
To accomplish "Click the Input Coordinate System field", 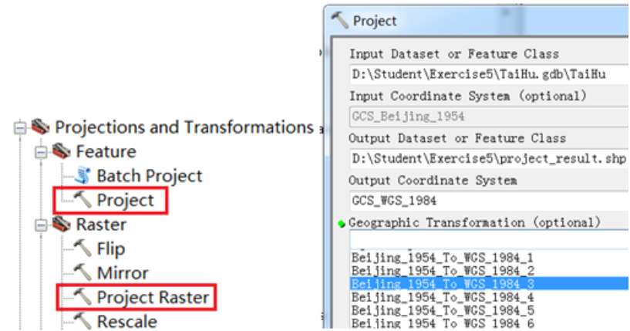I will (489, 117).
